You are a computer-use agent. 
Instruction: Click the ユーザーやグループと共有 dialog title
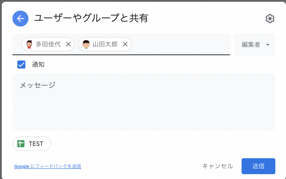[91, 18]
